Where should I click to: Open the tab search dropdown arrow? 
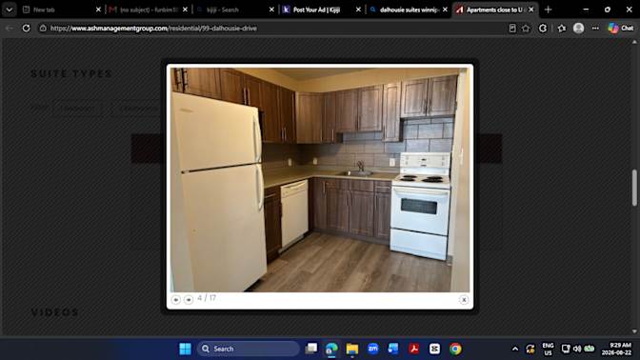[9, 10]
